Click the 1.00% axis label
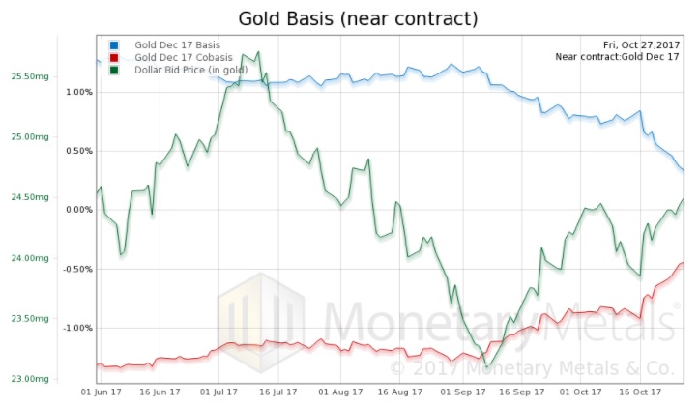The width and height of the screenshot is (699, 407). click(x=80, y=92)
